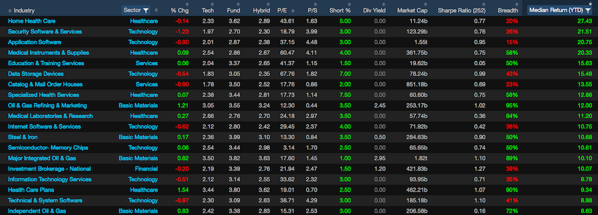Open the Data Storage Devices industry
This screenshot has width=598, height=215.
(36, 74)
